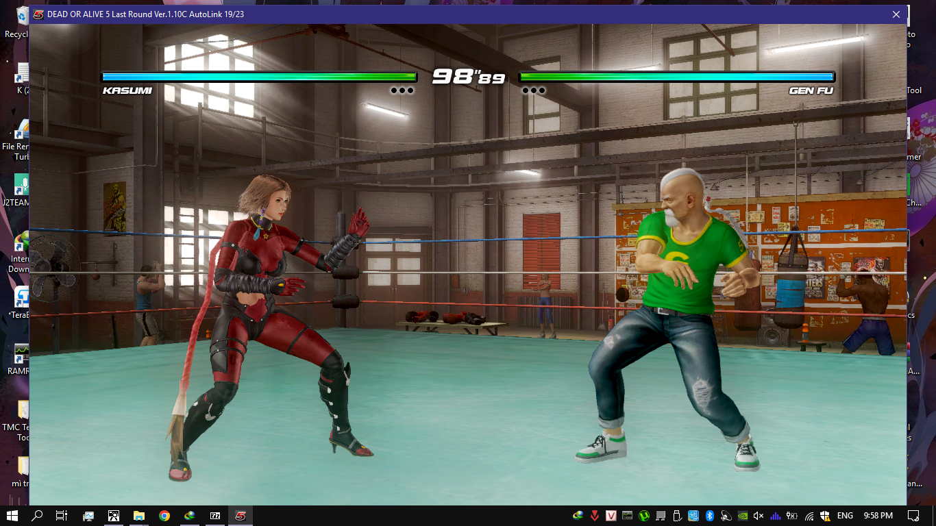Screen dimensions: 936x526
Task: Click the uTorrent tray icon
Action: pos(644,516)
